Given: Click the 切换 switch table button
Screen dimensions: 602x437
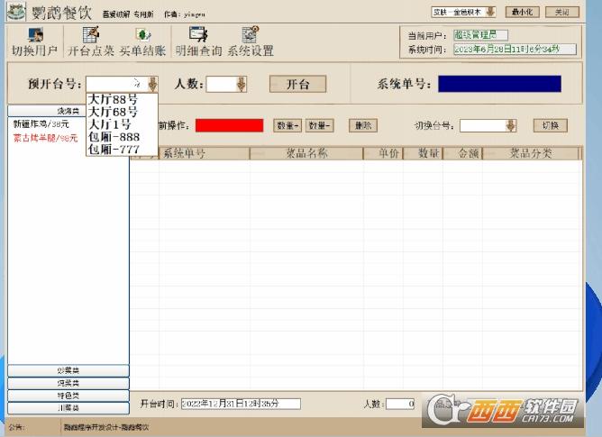Looking at the screenshot, I should click(x=550, y=125).
